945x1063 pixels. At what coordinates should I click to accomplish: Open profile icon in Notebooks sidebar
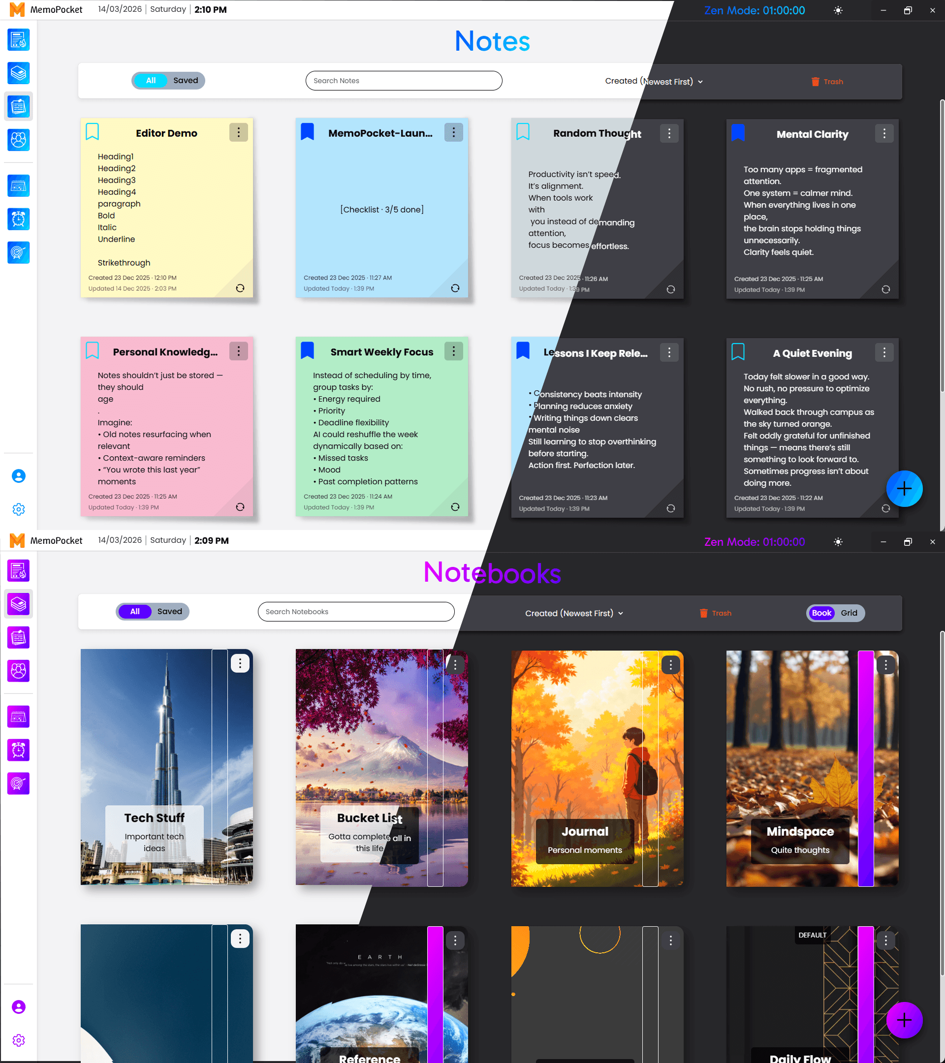tap(19, 1007)
